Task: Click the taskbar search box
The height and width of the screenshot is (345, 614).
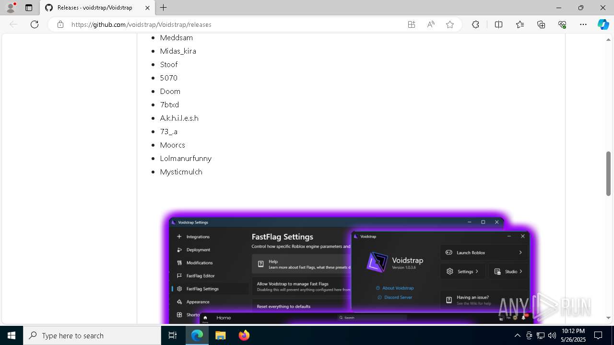Action: tap(92, 335)
